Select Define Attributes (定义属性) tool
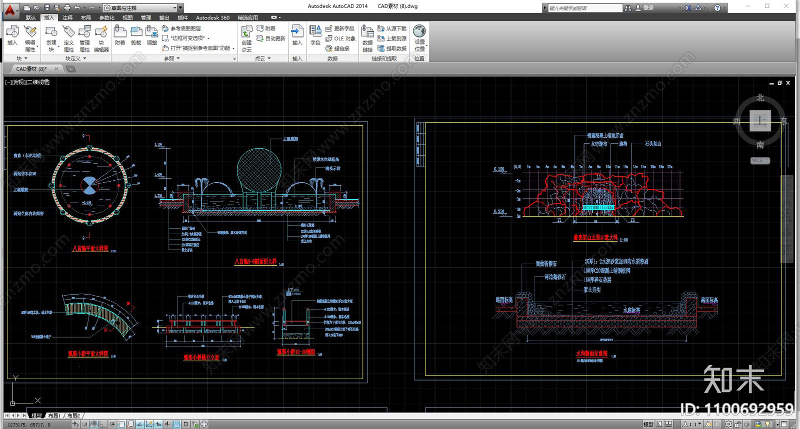This screenshot has width=800, height=429. pos(68,38)
